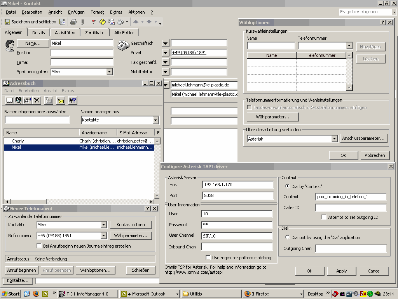Click the Kurzwahl list scrollbar down arrow
398x299 pixels.
pyautogui.click(x=349, y=88)
